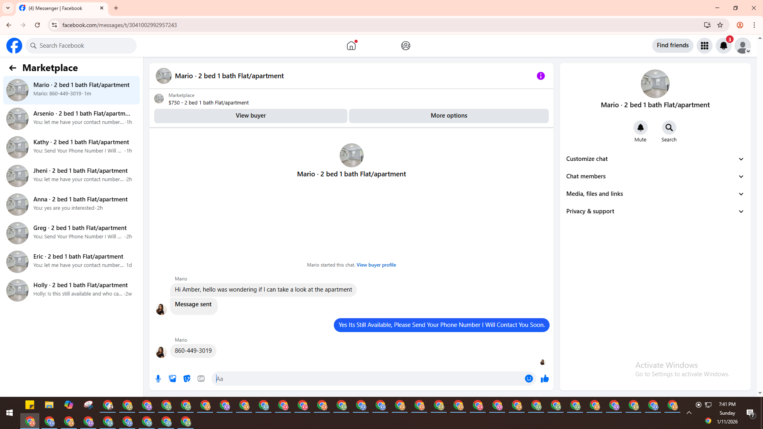Open the tab search dropdown arrow
The width and height of the screenshot is (763, 429).
pos(8,8)
